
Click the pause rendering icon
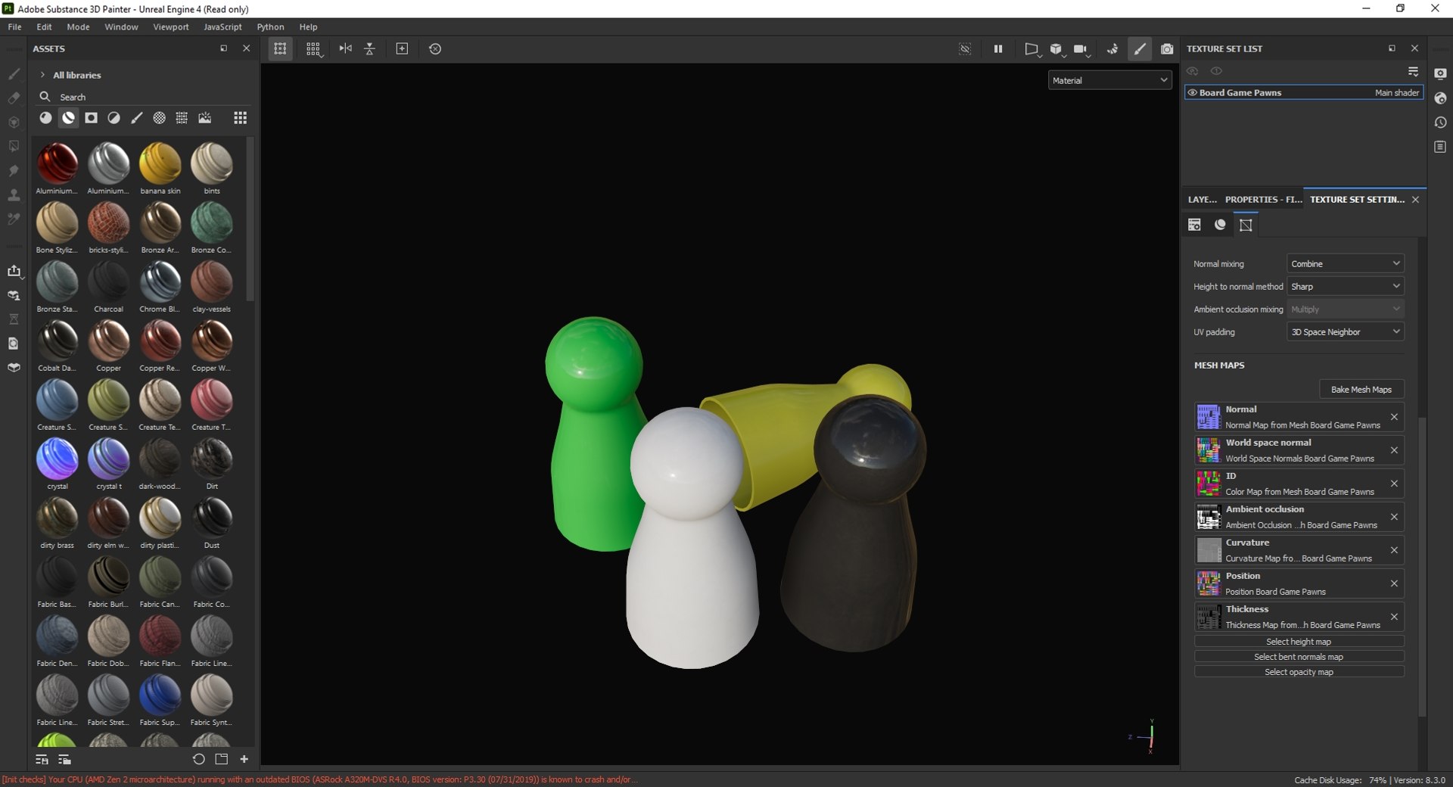click(998, 48)
